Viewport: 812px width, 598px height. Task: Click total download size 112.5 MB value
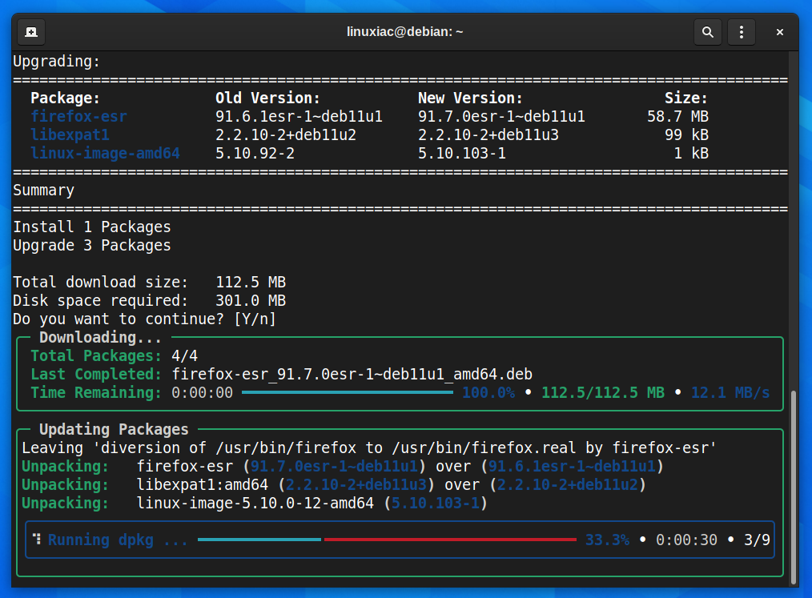[x=251, y=282]
